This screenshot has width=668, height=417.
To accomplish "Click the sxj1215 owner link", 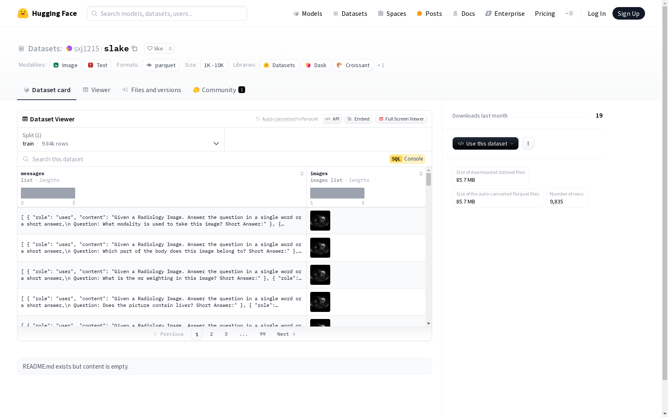I will pyautogui.click(x=86, y=48).
